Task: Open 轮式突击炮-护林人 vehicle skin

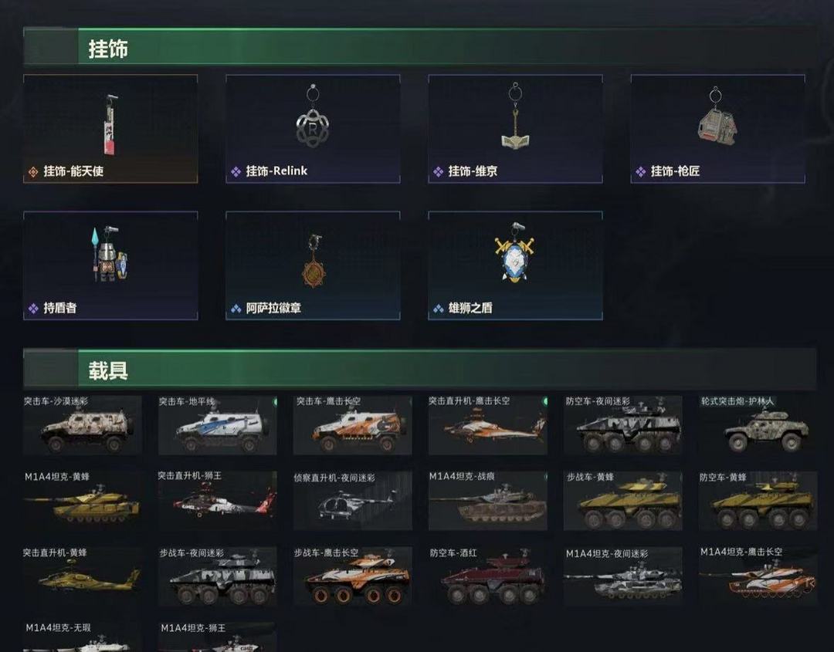Action: (x=758, y=425)
